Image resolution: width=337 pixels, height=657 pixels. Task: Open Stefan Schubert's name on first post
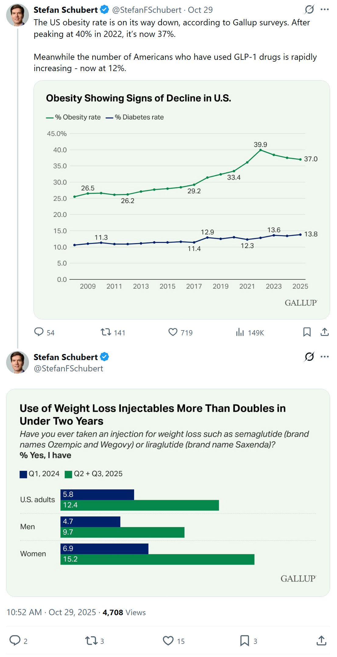click(66, 10)
